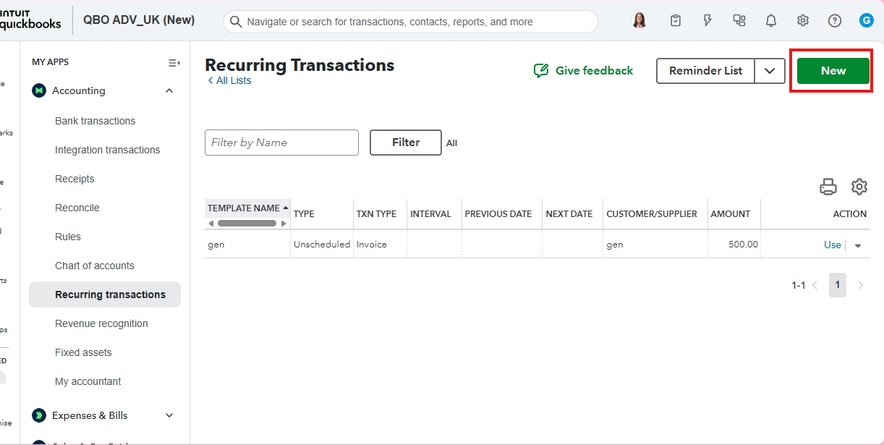Image resolution: width=884 pixels, height=445 pixels.
Task: Open Fixed assets
Action: click(x=83, y=352)
